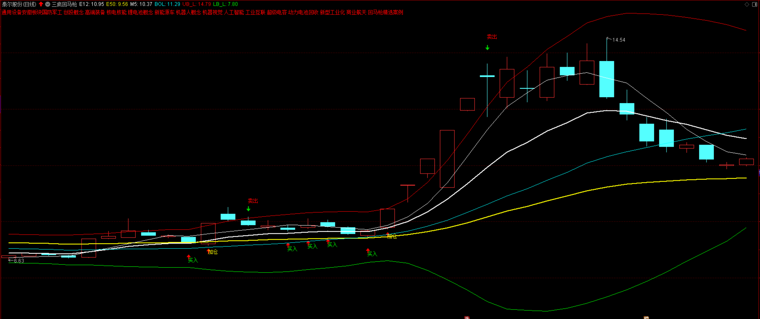760x319 pixels.
Task: Click the red arrow of the leftmost 买入 signal
Action: point(189,256)
